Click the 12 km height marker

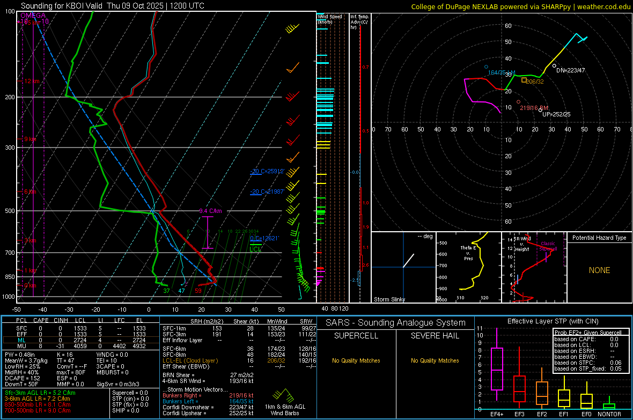click(32, 81)
